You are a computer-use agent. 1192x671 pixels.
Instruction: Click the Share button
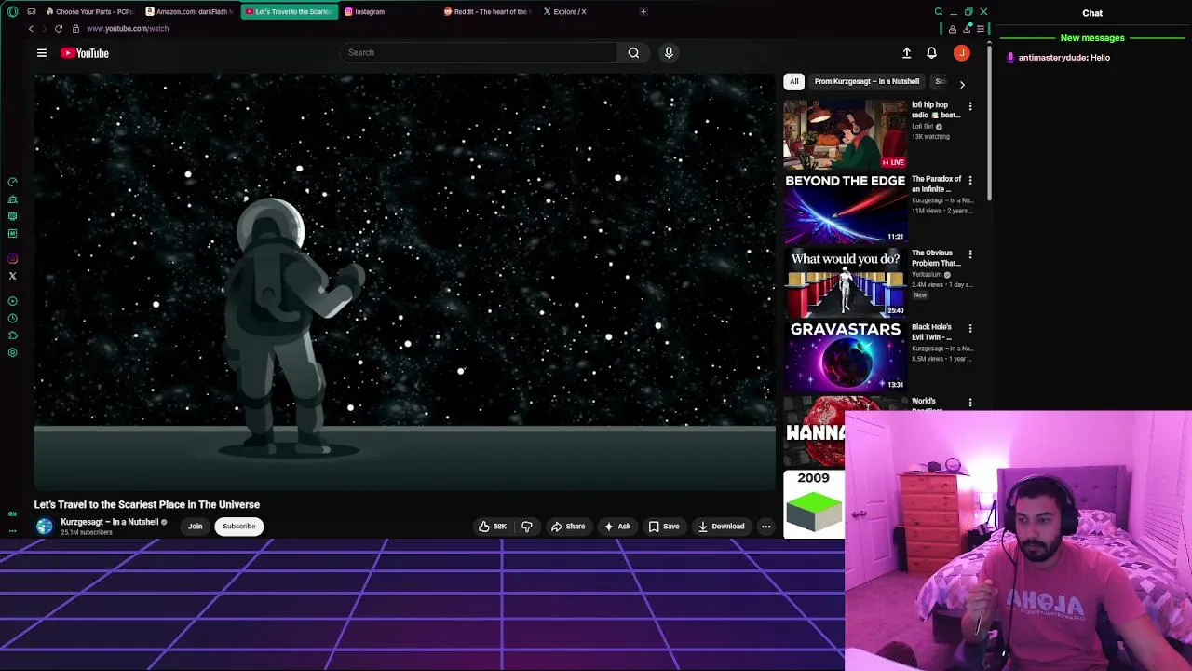(x=568, y=527)
